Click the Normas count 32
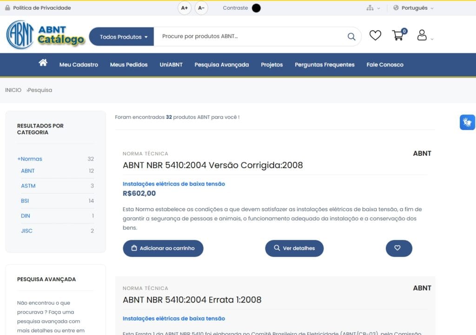 tap(91, 159)
